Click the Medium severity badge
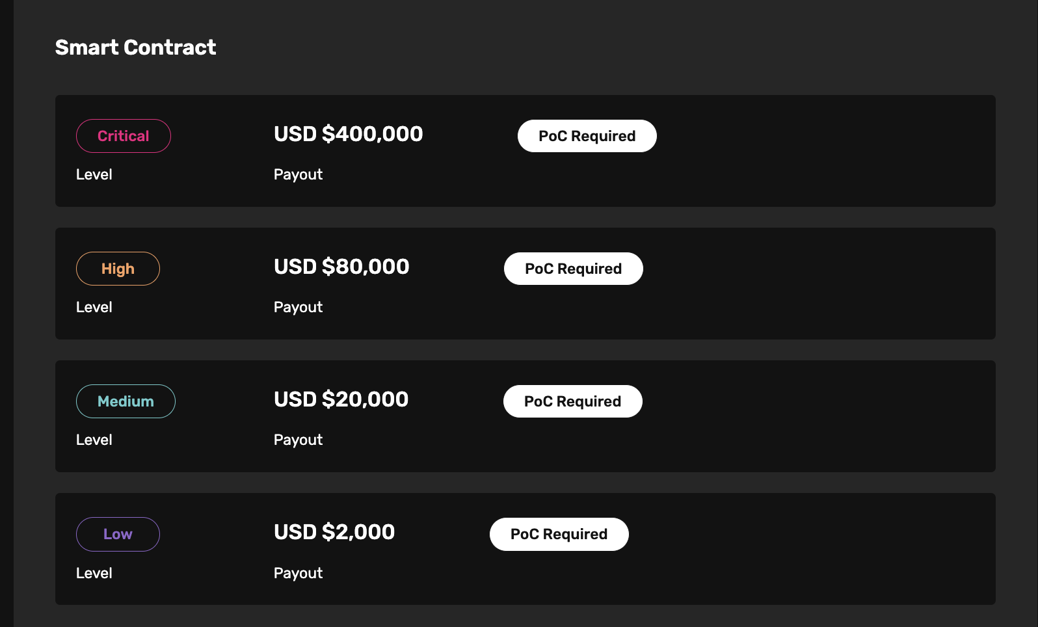Viewport: 1038px width, 627px height. point(126,401)
